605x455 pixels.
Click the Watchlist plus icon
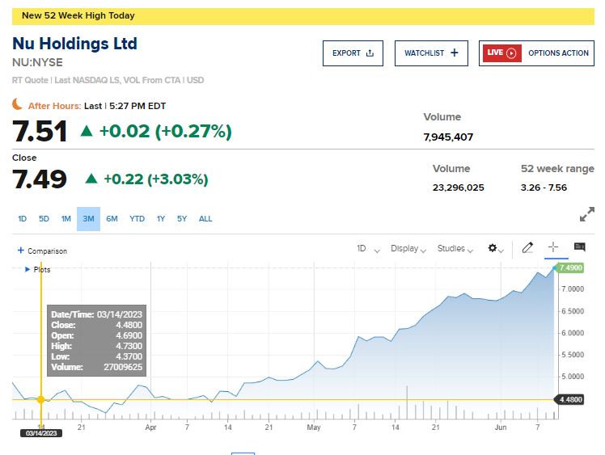point(455,53)
